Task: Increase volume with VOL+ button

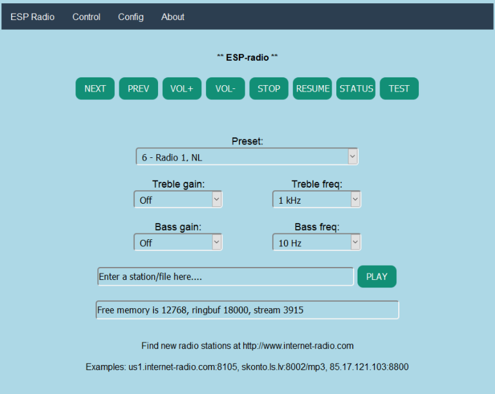Action: pyautogui.click(x=182, y=89)
